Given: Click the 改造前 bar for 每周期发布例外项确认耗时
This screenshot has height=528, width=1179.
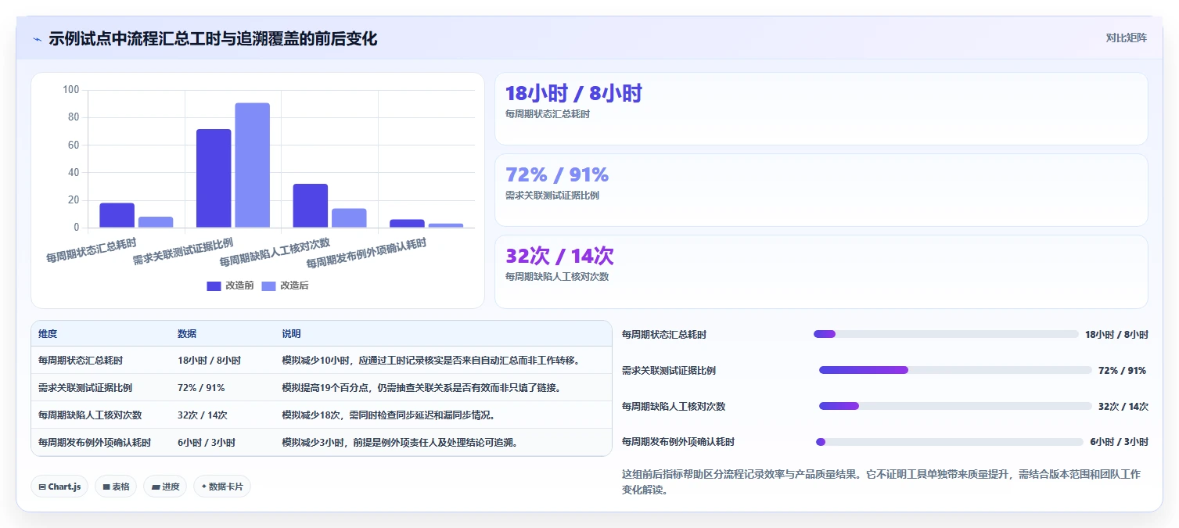Looking at the screenshot, I should tap(407, 224).
